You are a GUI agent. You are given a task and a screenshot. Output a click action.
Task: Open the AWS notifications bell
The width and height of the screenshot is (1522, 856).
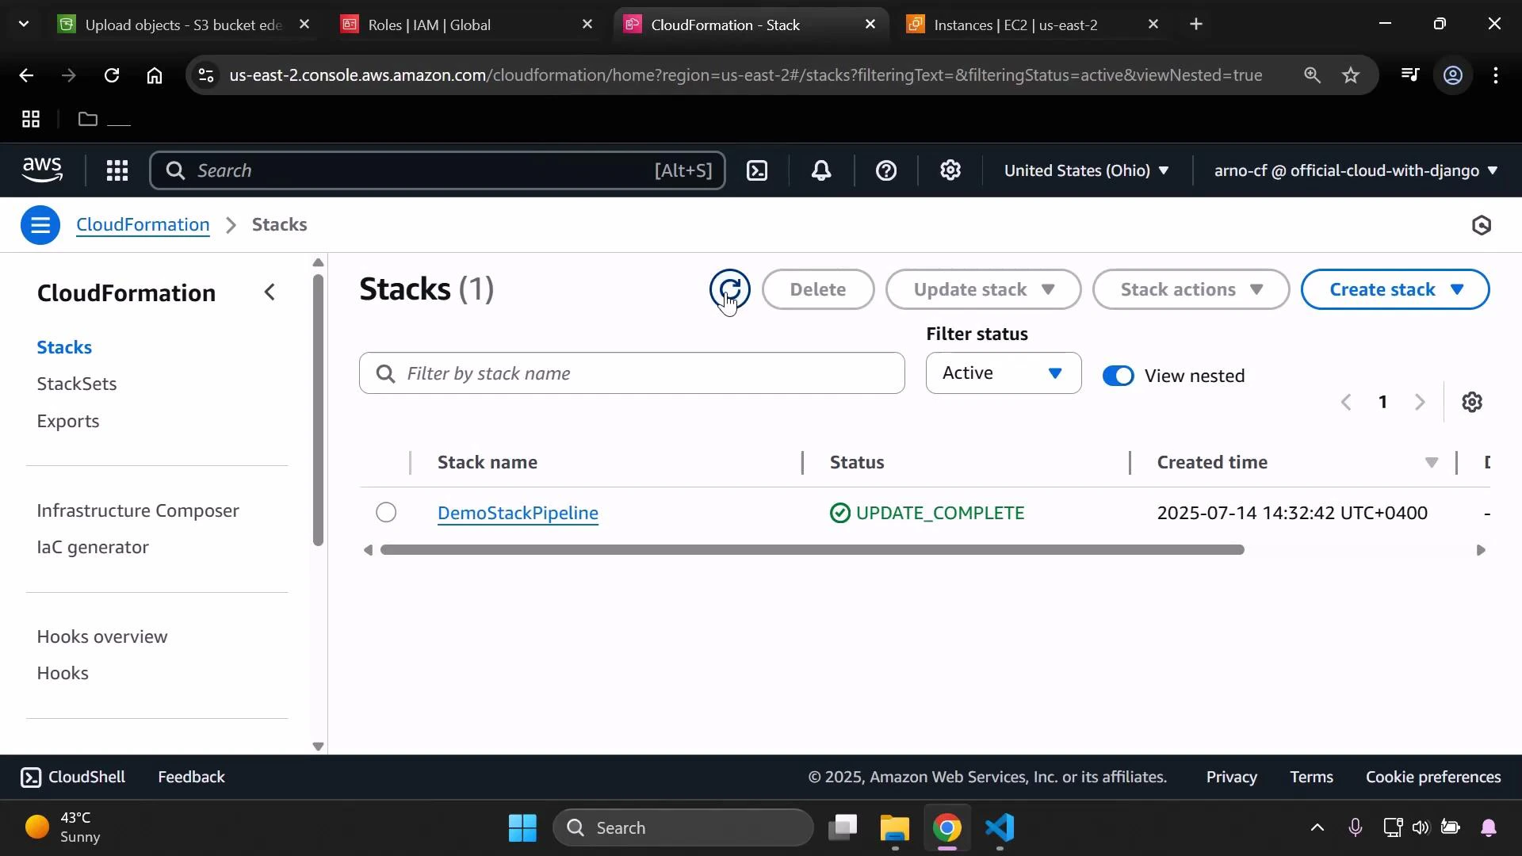821,170
